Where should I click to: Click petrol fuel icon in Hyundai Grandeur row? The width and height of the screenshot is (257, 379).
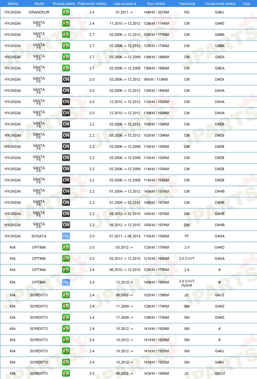[66, 12]
